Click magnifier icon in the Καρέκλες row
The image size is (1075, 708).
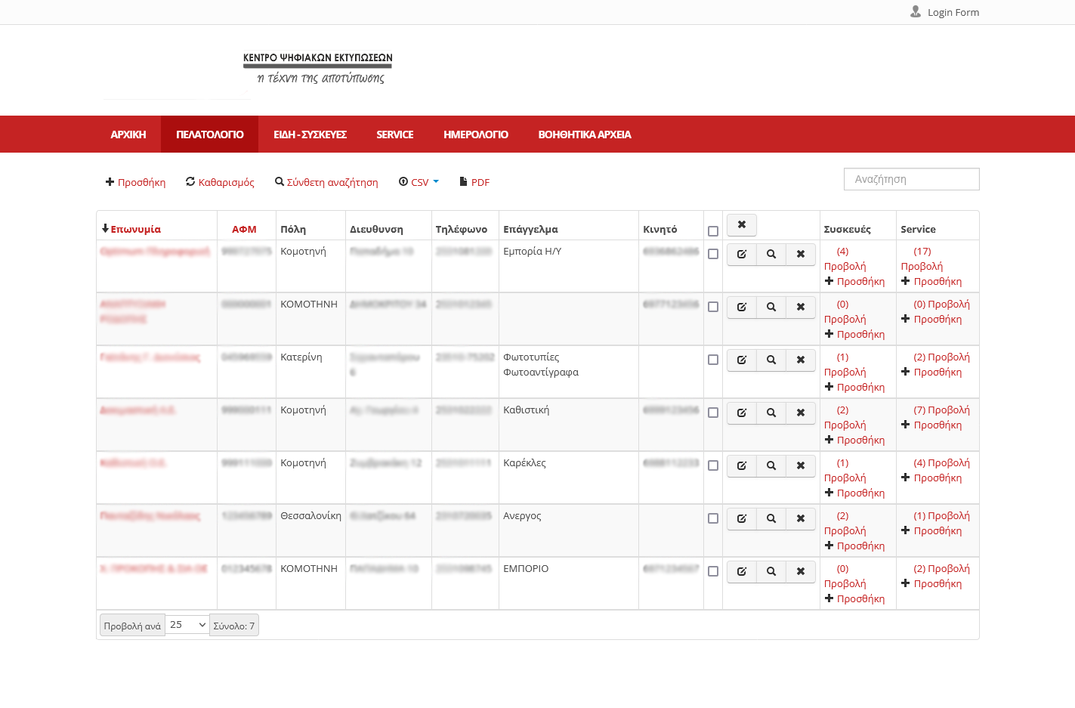click(x=771, y=466)
